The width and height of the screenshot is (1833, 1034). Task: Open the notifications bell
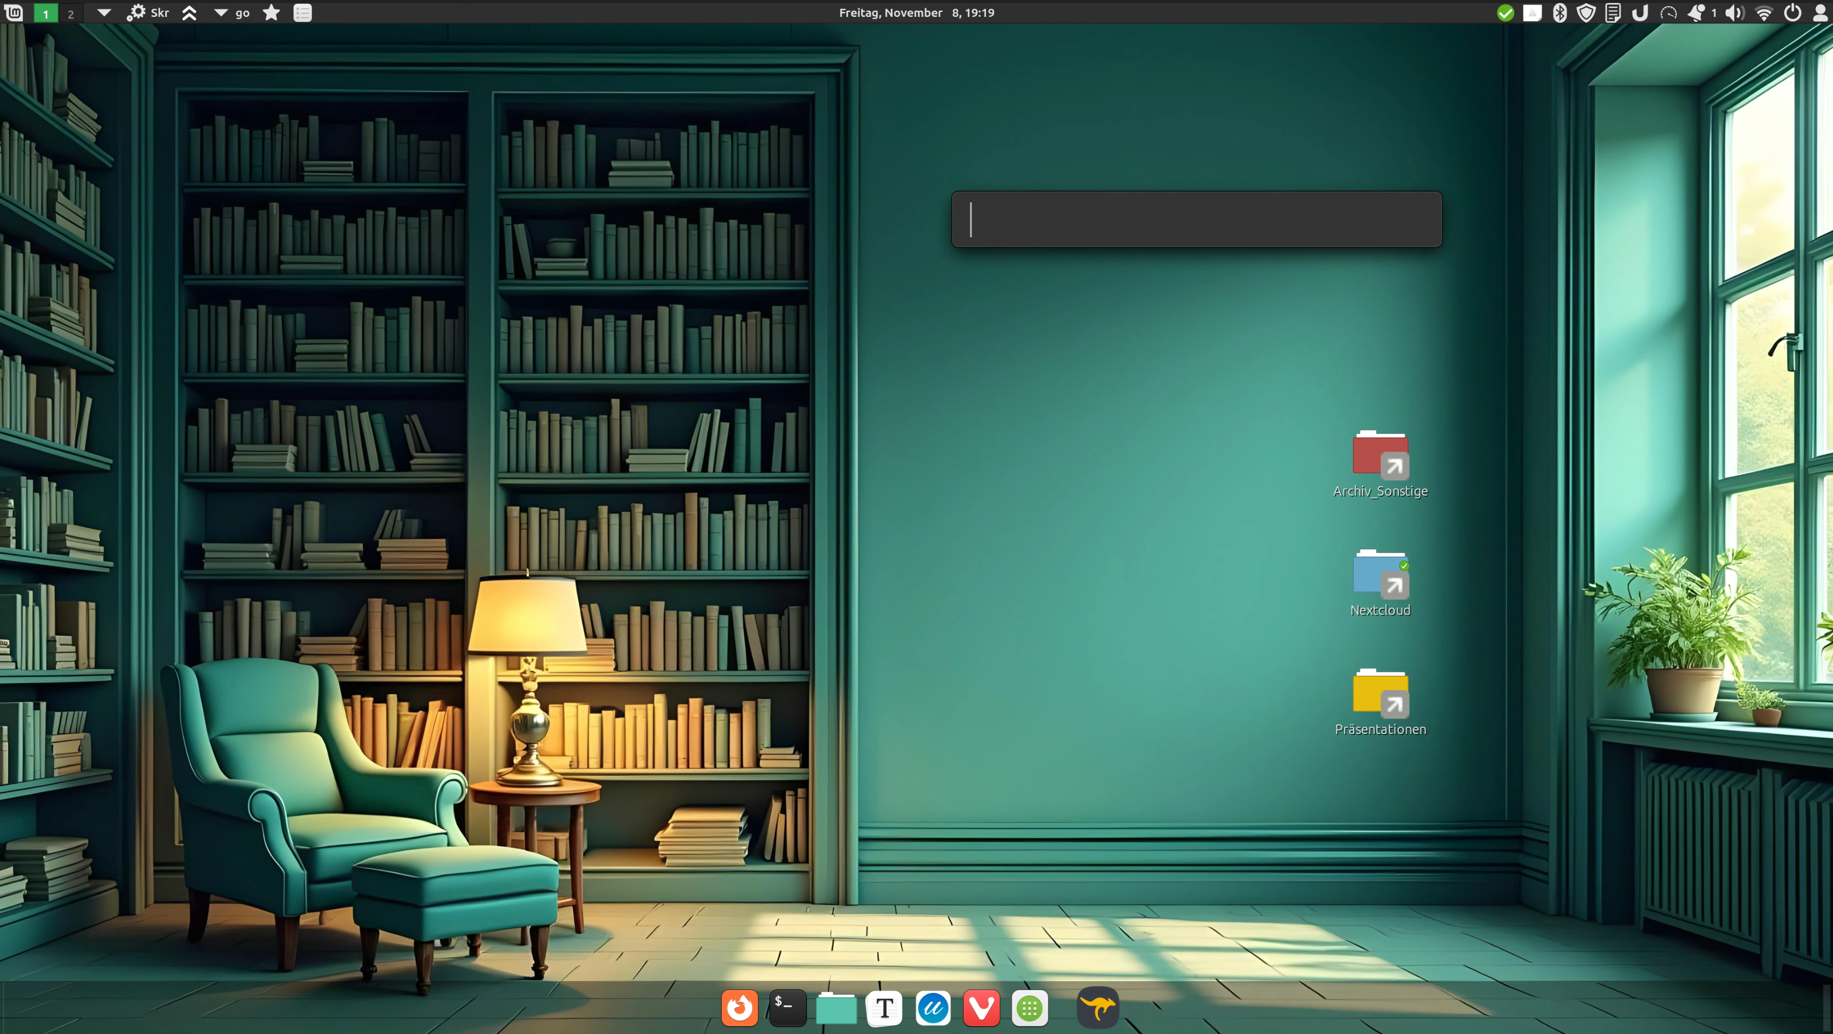pyautogui.click(x=1696, y=12)
